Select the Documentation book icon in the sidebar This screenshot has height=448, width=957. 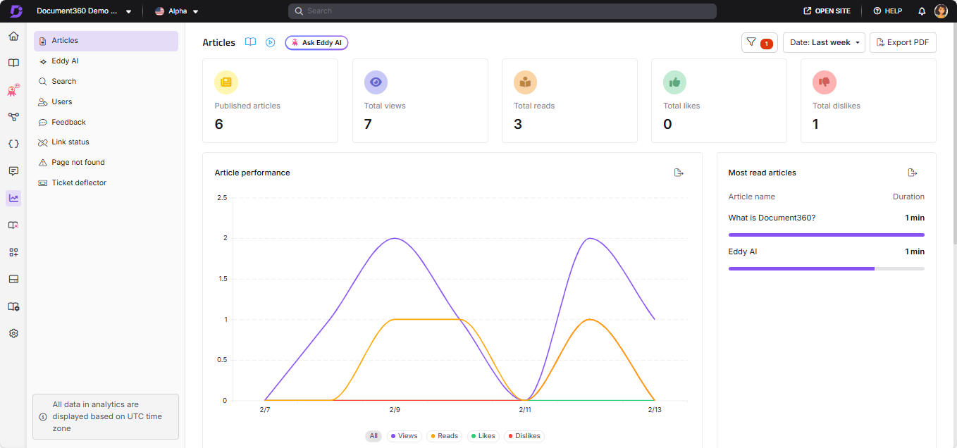[13, 62]
